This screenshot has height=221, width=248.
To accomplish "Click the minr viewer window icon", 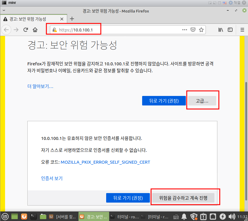I will tap(4, 3).
